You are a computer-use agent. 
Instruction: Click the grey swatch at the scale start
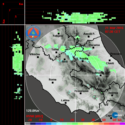point(28,123)
